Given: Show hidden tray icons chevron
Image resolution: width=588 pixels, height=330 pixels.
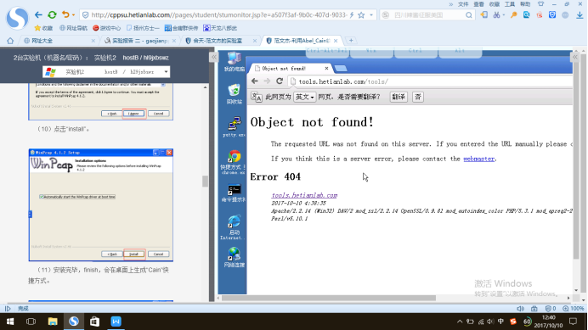Looking at the screenshot, I should point(460,322).
